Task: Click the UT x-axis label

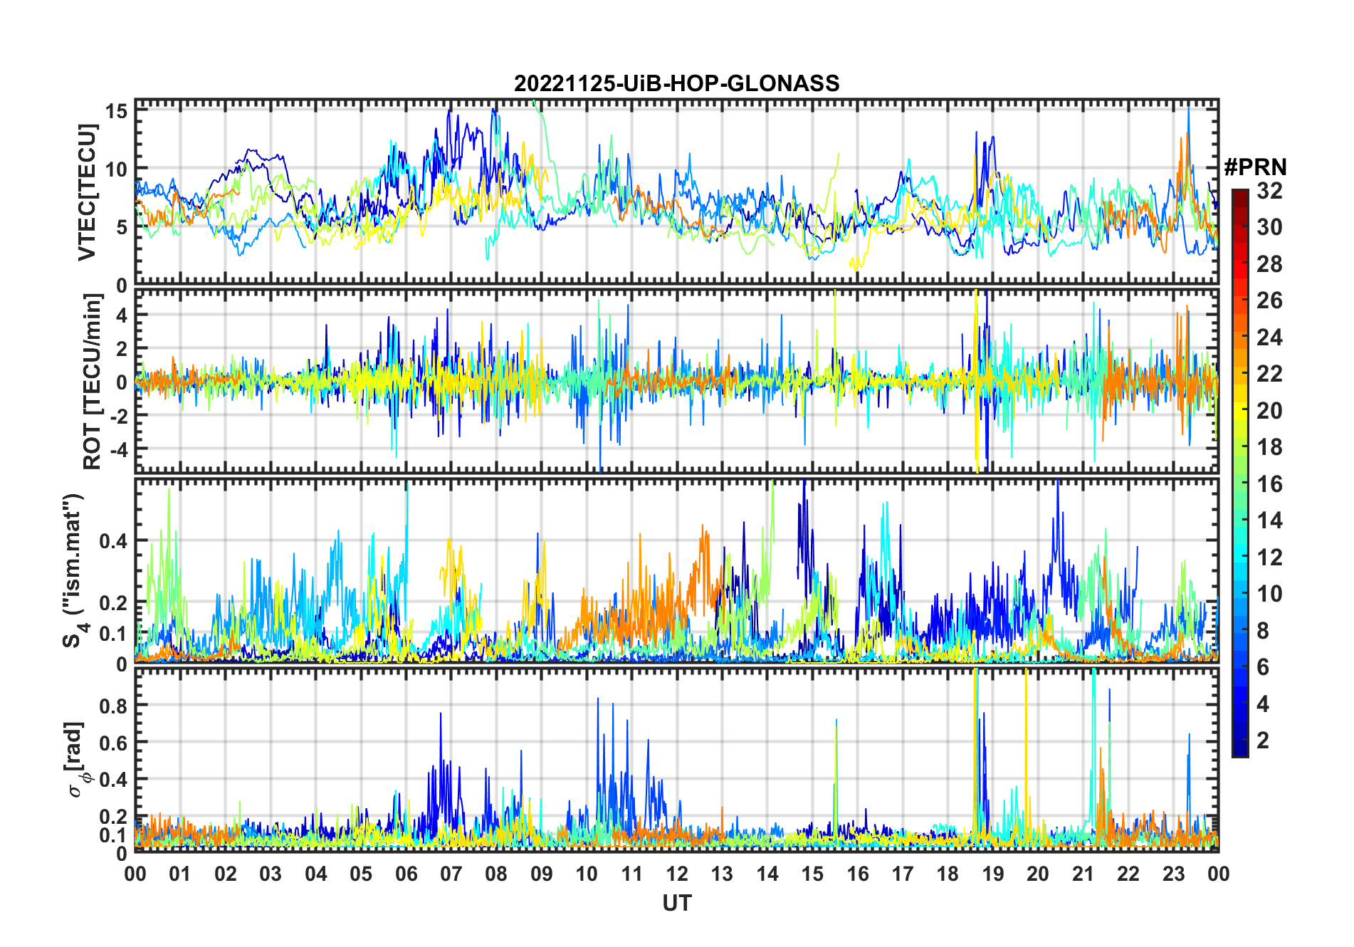Action: tap(676, 903)
